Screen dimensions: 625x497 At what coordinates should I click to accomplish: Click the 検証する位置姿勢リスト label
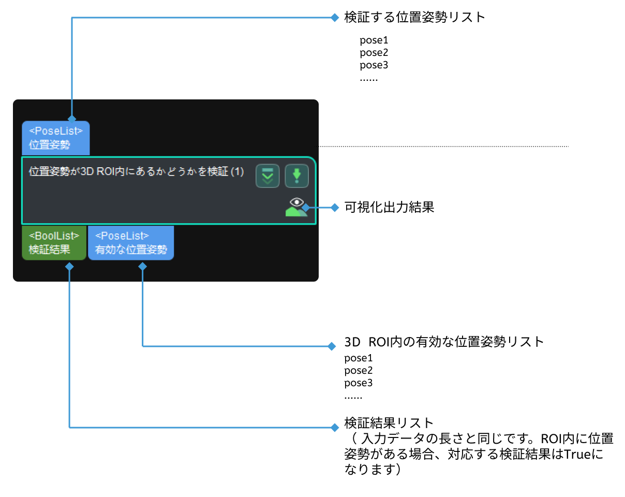point(415,17)
